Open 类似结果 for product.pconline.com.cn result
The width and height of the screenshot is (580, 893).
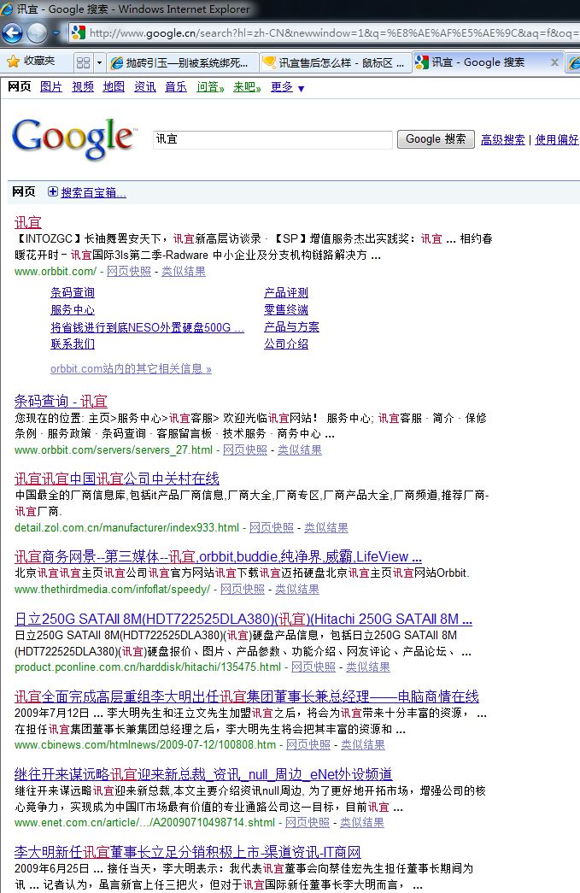[368, 667]
